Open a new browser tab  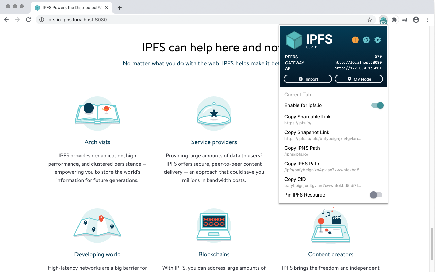point(119,7)
